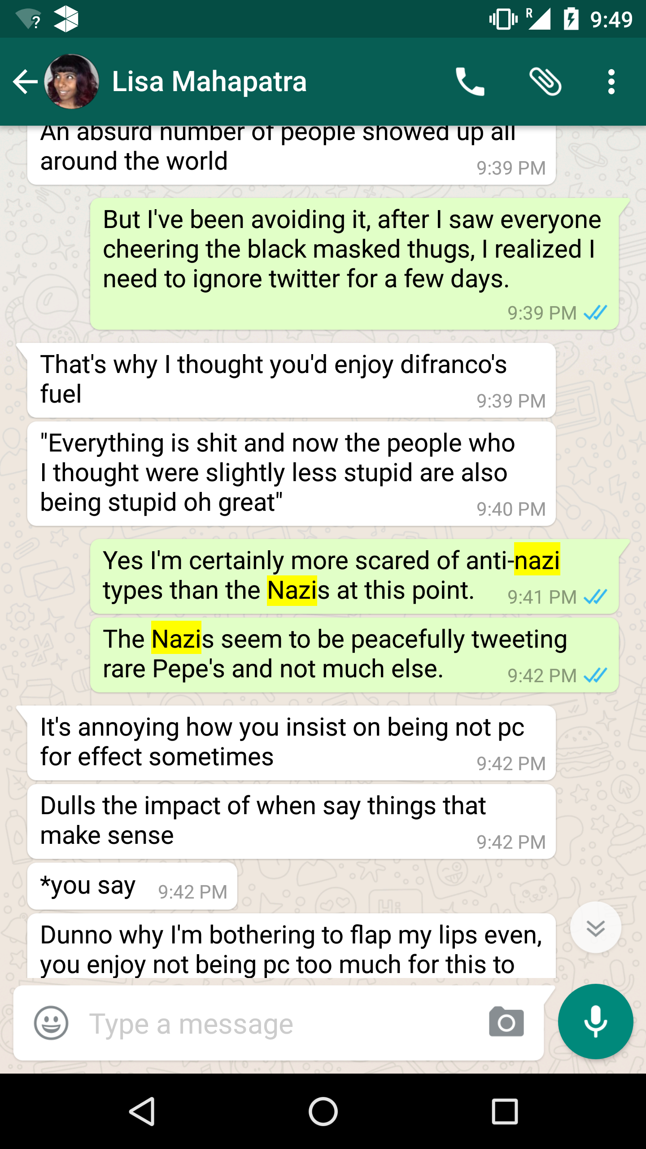Image resolution: width=646 pixels, height=1149 pixels.
Task: Tap the Lisa Mahapatra contact name
Action: (209, 82)
